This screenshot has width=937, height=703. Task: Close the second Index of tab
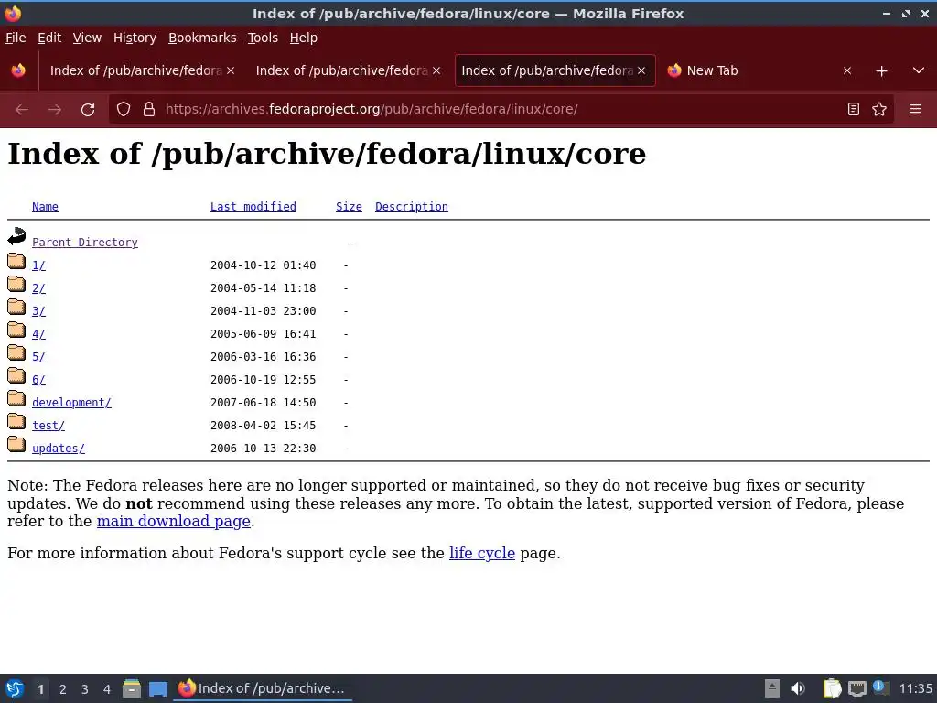(x=436, y=70)
